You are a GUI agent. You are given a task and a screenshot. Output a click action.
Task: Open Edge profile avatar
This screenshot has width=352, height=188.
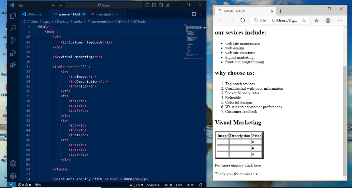[x=328, y=20]
